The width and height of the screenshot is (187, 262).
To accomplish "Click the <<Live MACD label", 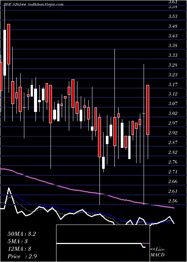I will [x=157, y=252].
